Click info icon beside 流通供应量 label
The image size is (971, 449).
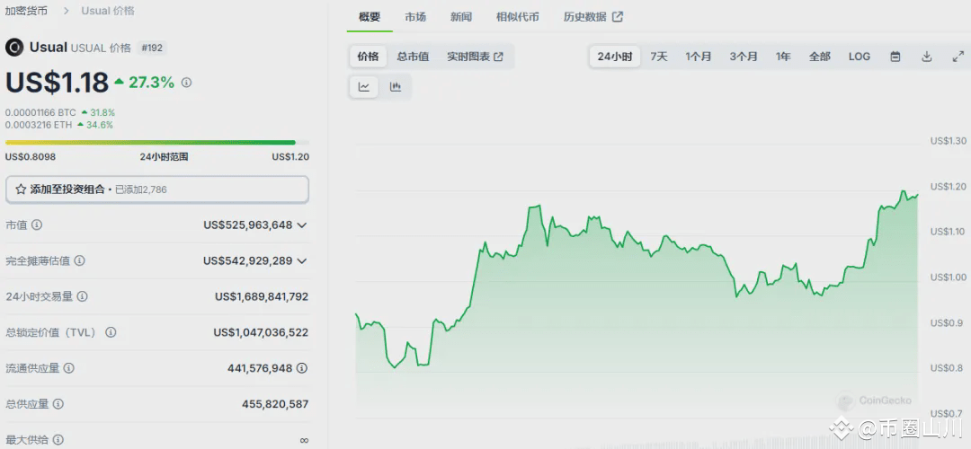(68, 368)
